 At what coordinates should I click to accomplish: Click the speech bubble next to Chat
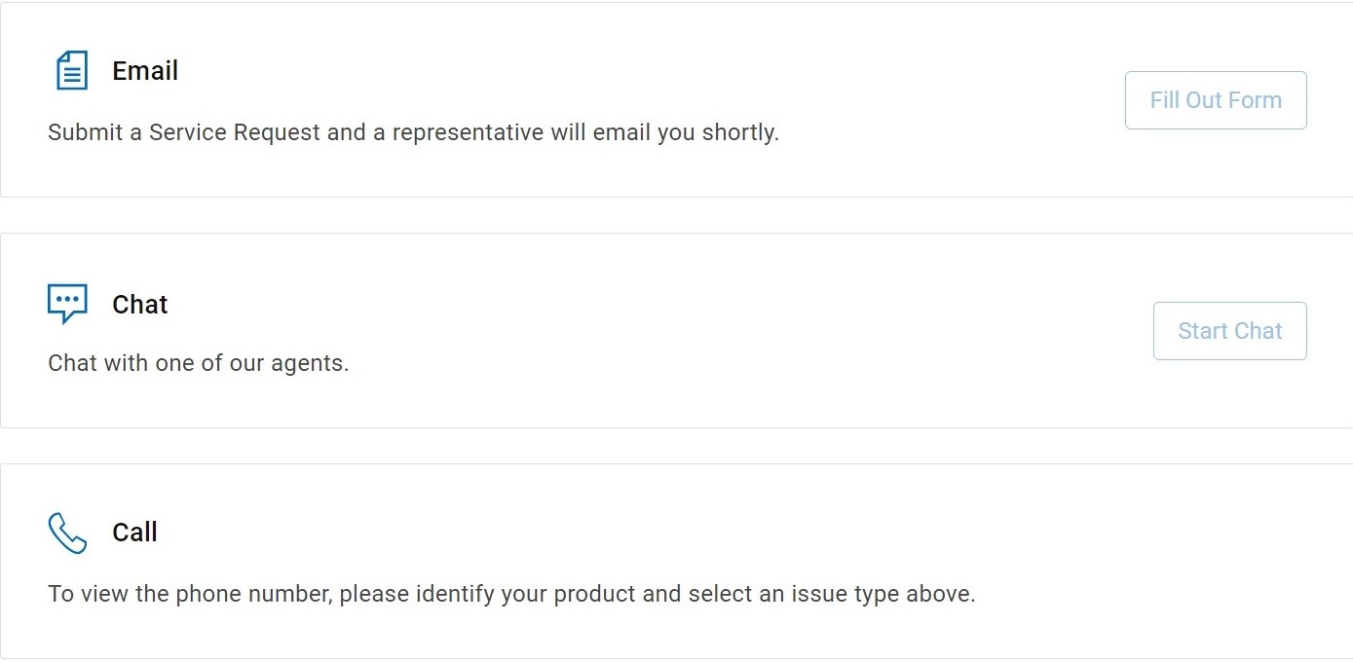(x=66, y=303)
